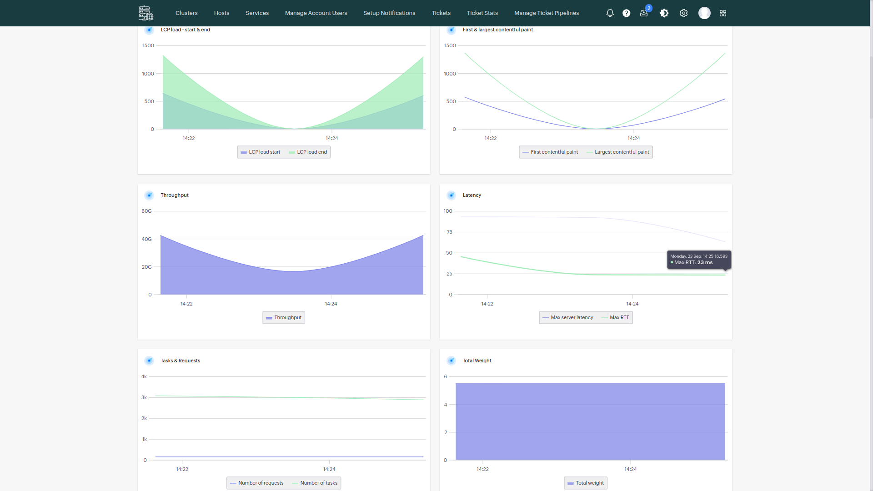
Task: Click the Tasks & Requests chart icon
Action: tap(149, 361)
